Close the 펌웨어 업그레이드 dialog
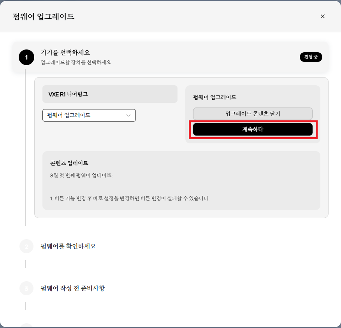Viewport: 341px width, 328px height. [x=323, y=16]
